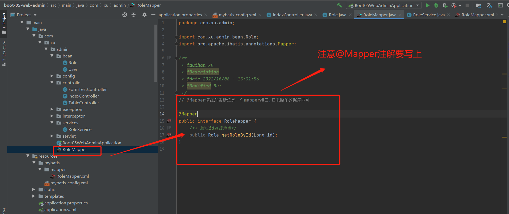Close the IndexController.java tab
509x214 pixels.
[316, 15]
